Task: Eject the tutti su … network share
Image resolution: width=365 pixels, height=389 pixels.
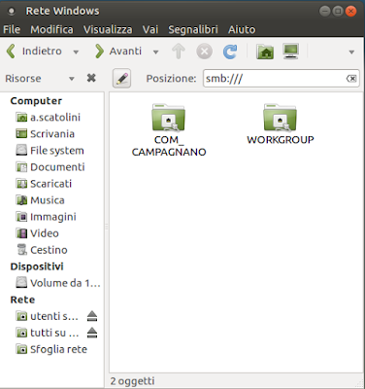Action: [x=92, y=333]
